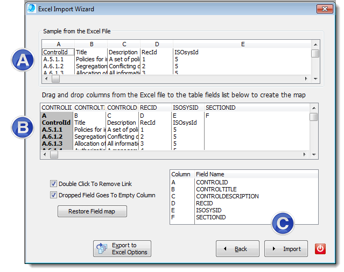Toggle Dropped Field Goes To Empty Column
This screenshot has width=344, height=272.
click(53, 195)
